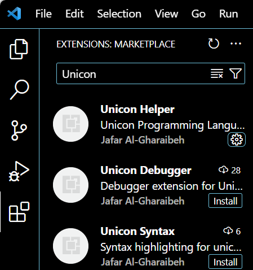Open the Unicon Helper manage gear menu
Screen dimensions: 253x270
(237, 140)
